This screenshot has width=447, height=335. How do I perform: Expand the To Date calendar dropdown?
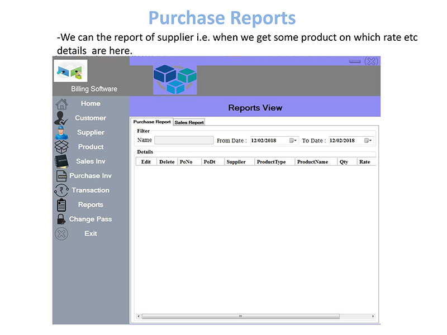[368, 141]
